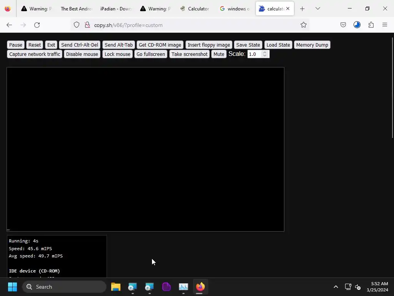Send Alt-Tab to the emulator
This screenshot has height=296, width=394.
(x=119, y=45)
